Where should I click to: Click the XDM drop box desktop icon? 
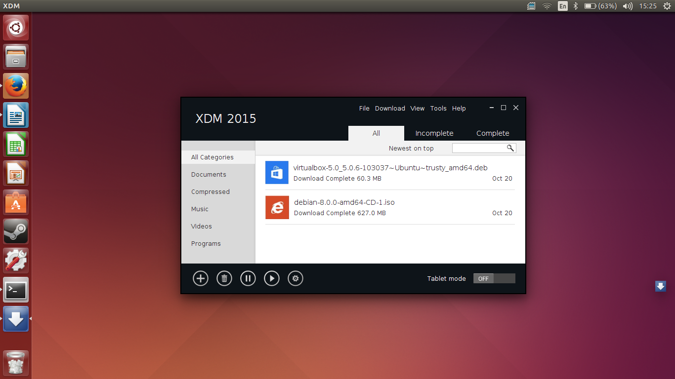click(x=661, y=286)
